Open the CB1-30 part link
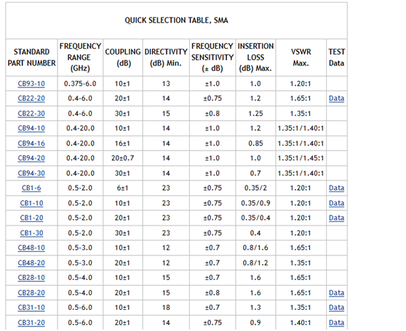 coord(31,233)
